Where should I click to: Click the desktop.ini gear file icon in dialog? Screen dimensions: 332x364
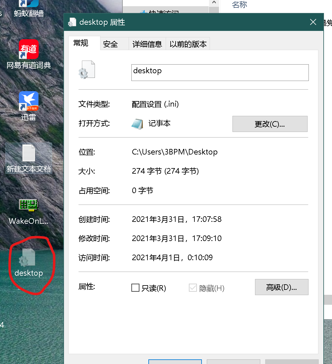click(x=87, y=69)
